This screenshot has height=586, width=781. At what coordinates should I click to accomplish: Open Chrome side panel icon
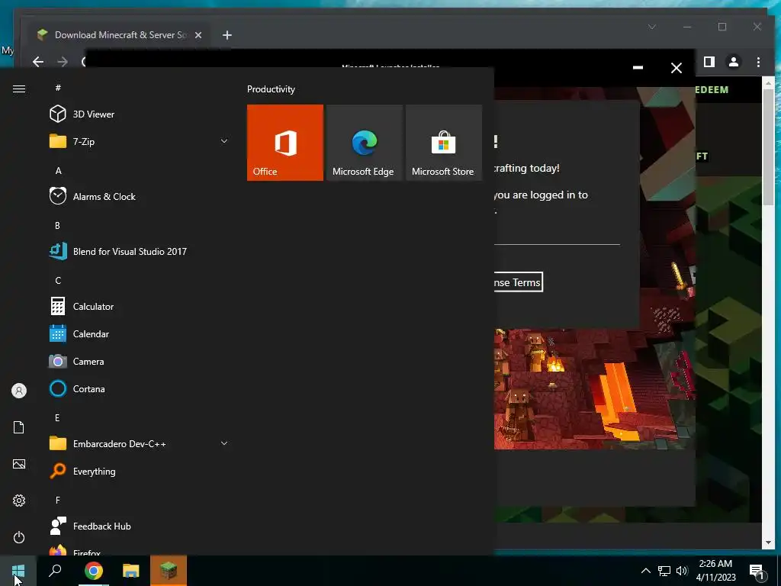[x=709, y=62]
